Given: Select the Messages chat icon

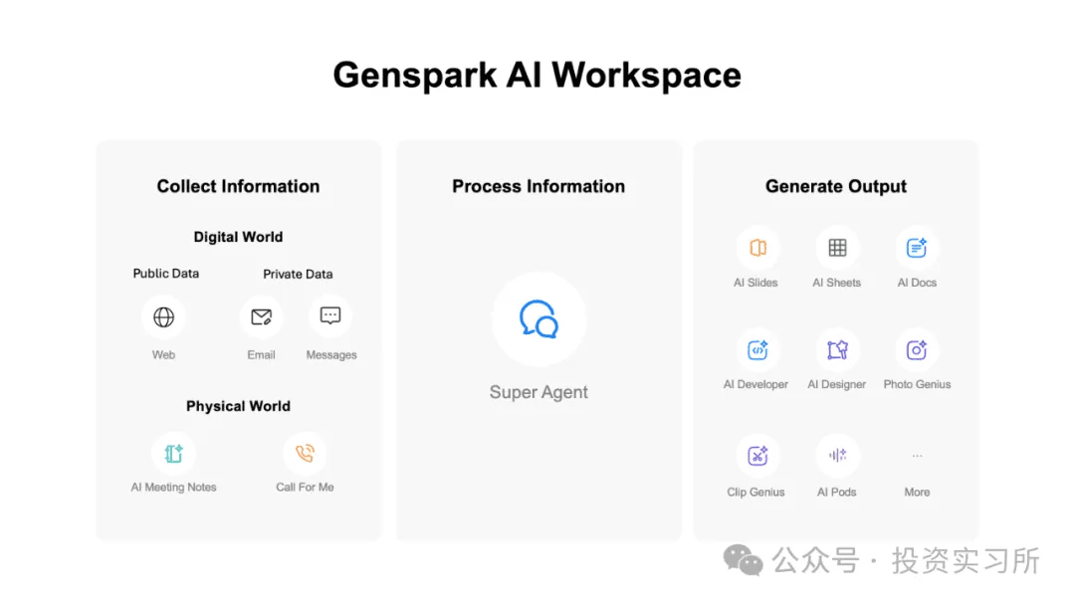Looking at the screenshot, I should coord(330,316).
